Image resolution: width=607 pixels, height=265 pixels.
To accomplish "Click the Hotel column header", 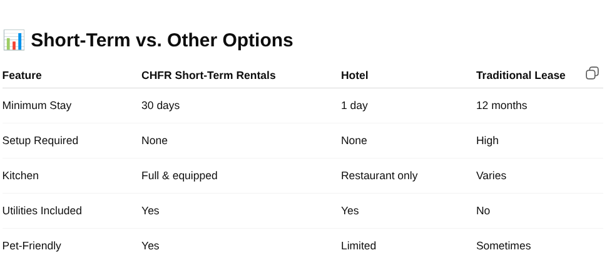I will pyautogui.click(x=355, y=75).
